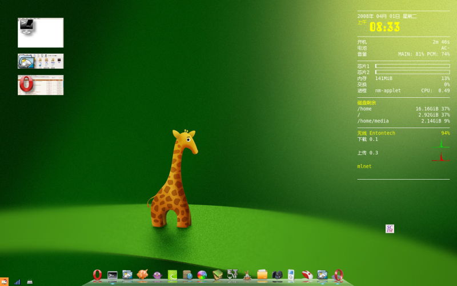
Task: Launch the purple bird Pidgin icon
Action: point(158,276)
